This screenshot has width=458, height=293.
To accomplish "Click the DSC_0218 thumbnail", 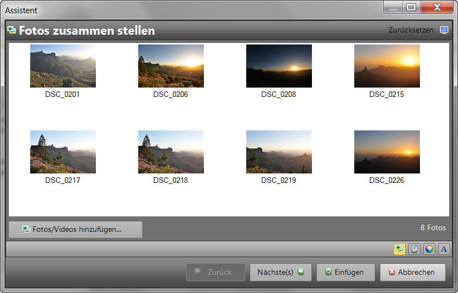I will 171,152.
